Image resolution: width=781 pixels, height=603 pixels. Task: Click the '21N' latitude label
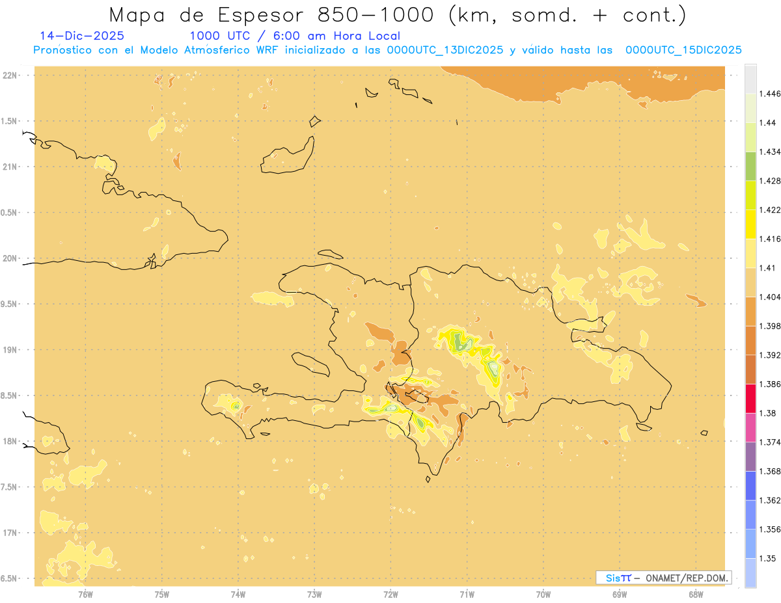10,167
